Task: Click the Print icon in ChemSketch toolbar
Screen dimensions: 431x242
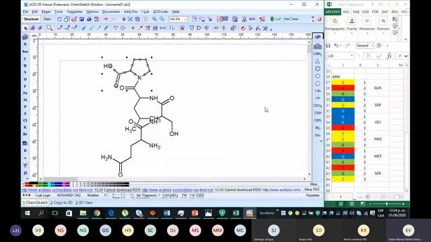Action: click(89, 19)
